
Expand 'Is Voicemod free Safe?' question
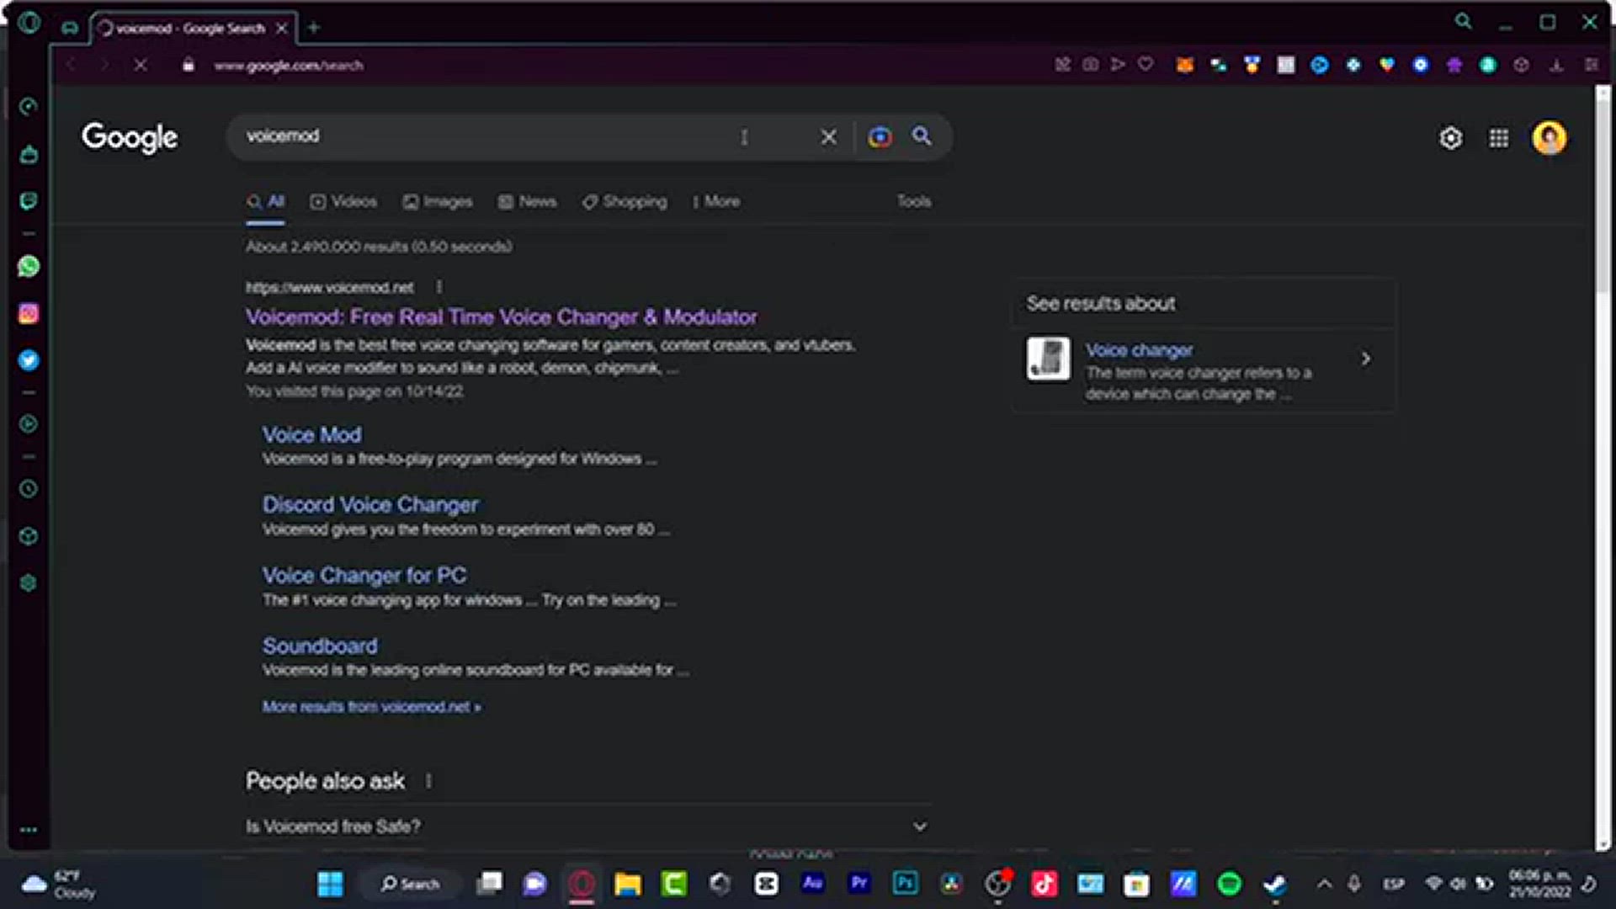587,827
